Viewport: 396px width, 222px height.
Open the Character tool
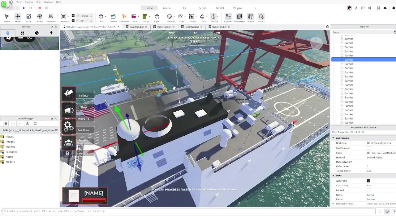(124, 18)
